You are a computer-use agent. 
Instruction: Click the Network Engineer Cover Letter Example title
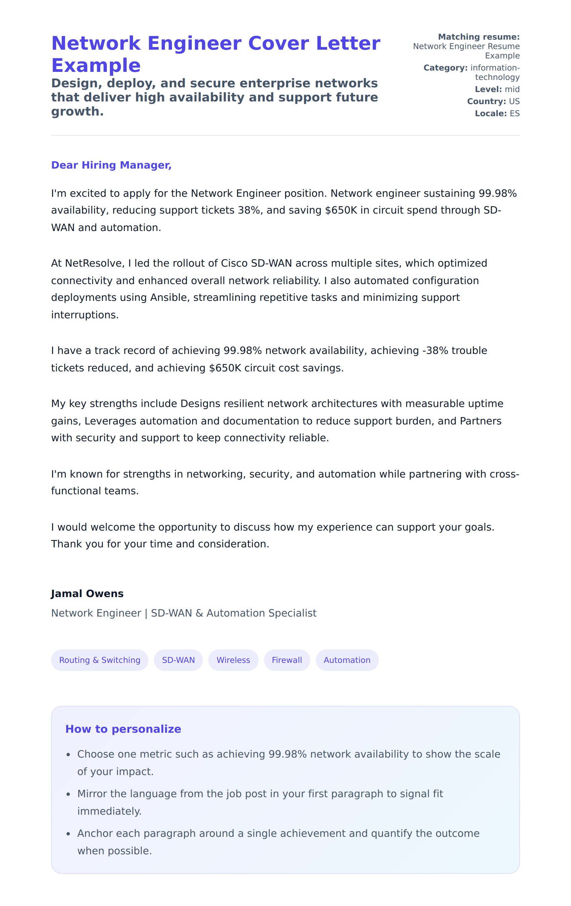[x=215, y=54]
